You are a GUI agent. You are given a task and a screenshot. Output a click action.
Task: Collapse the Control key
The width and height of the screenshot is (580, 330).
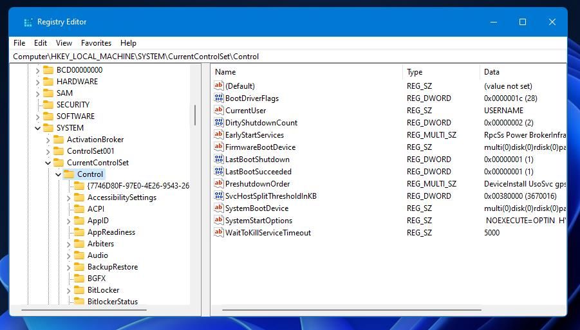pos(58,174)
